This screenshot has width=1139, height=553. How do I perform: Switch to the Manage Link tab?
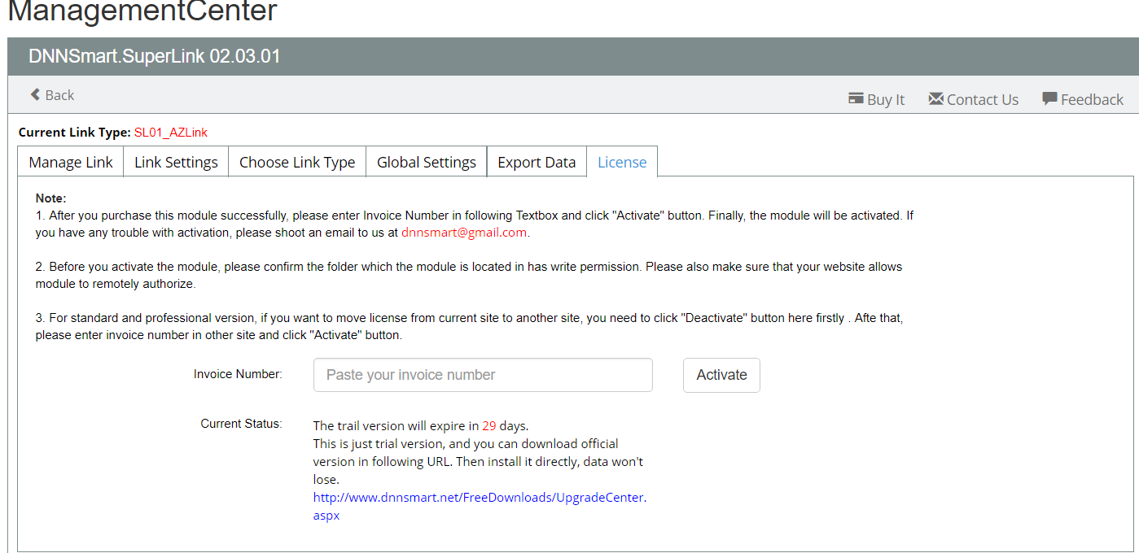pos(71,162)
